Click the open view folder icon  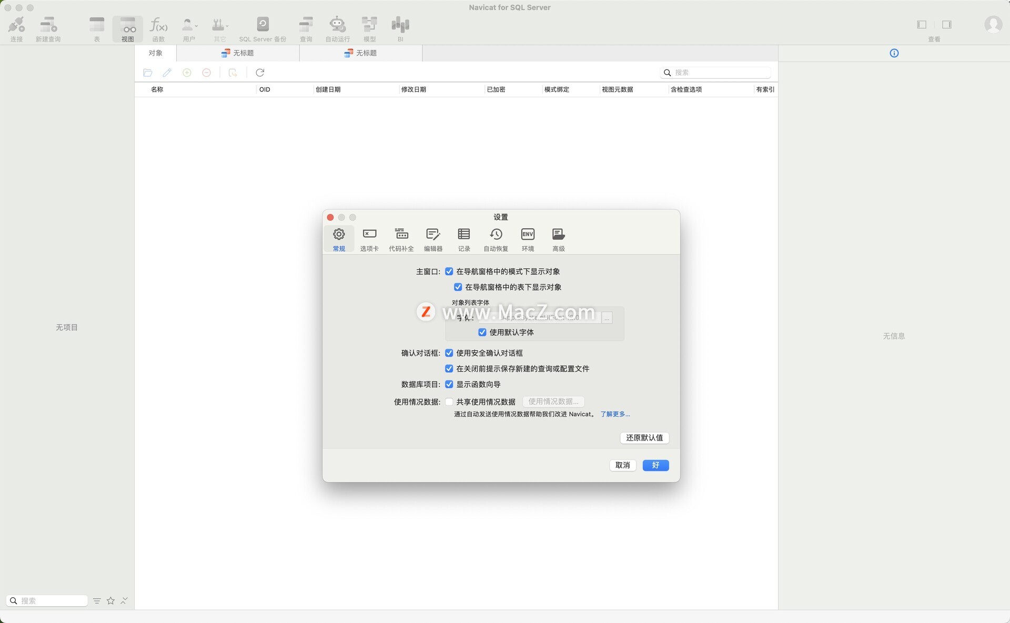coord(148,73)
